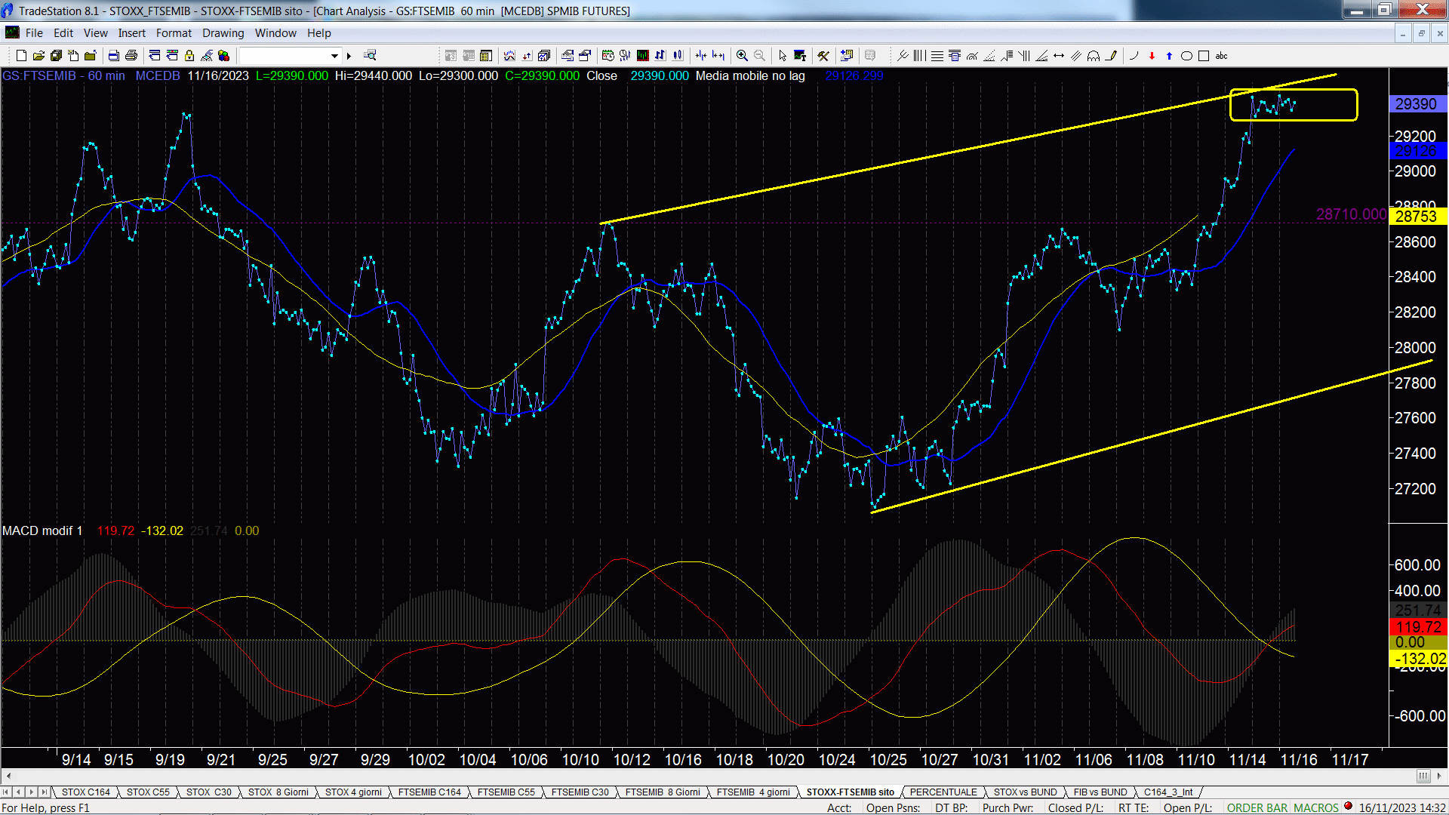Click the red 119.72 MACD value marker
This screenshot has height=815, width=1449.
pos(1417,627)
